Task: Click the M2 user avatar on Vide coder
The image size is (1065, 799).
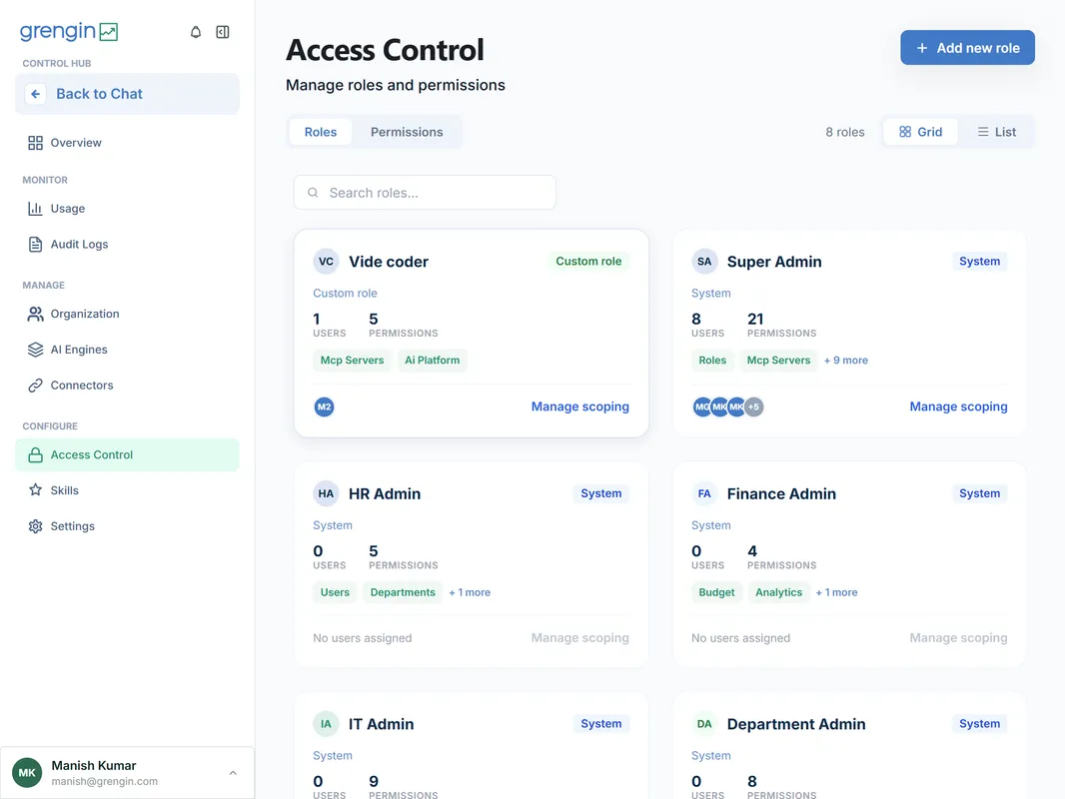Action: (324, 406)
